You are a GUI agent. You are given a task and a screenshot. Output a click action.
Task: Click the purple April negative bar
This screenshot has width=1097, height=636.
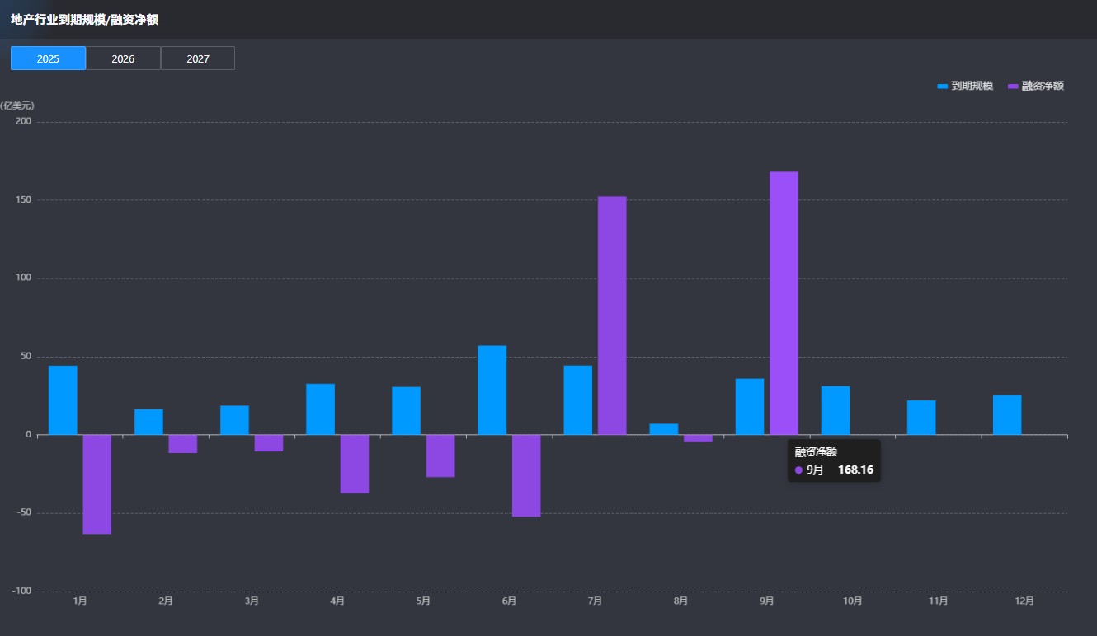click(x=355, y=464)
